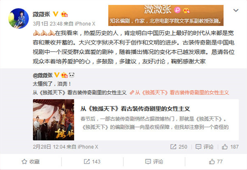The height and width of the screenshot is (170, 247).
Task: Toggle the thumbs-up like showing 77
Action: click(x=216, y=162)
